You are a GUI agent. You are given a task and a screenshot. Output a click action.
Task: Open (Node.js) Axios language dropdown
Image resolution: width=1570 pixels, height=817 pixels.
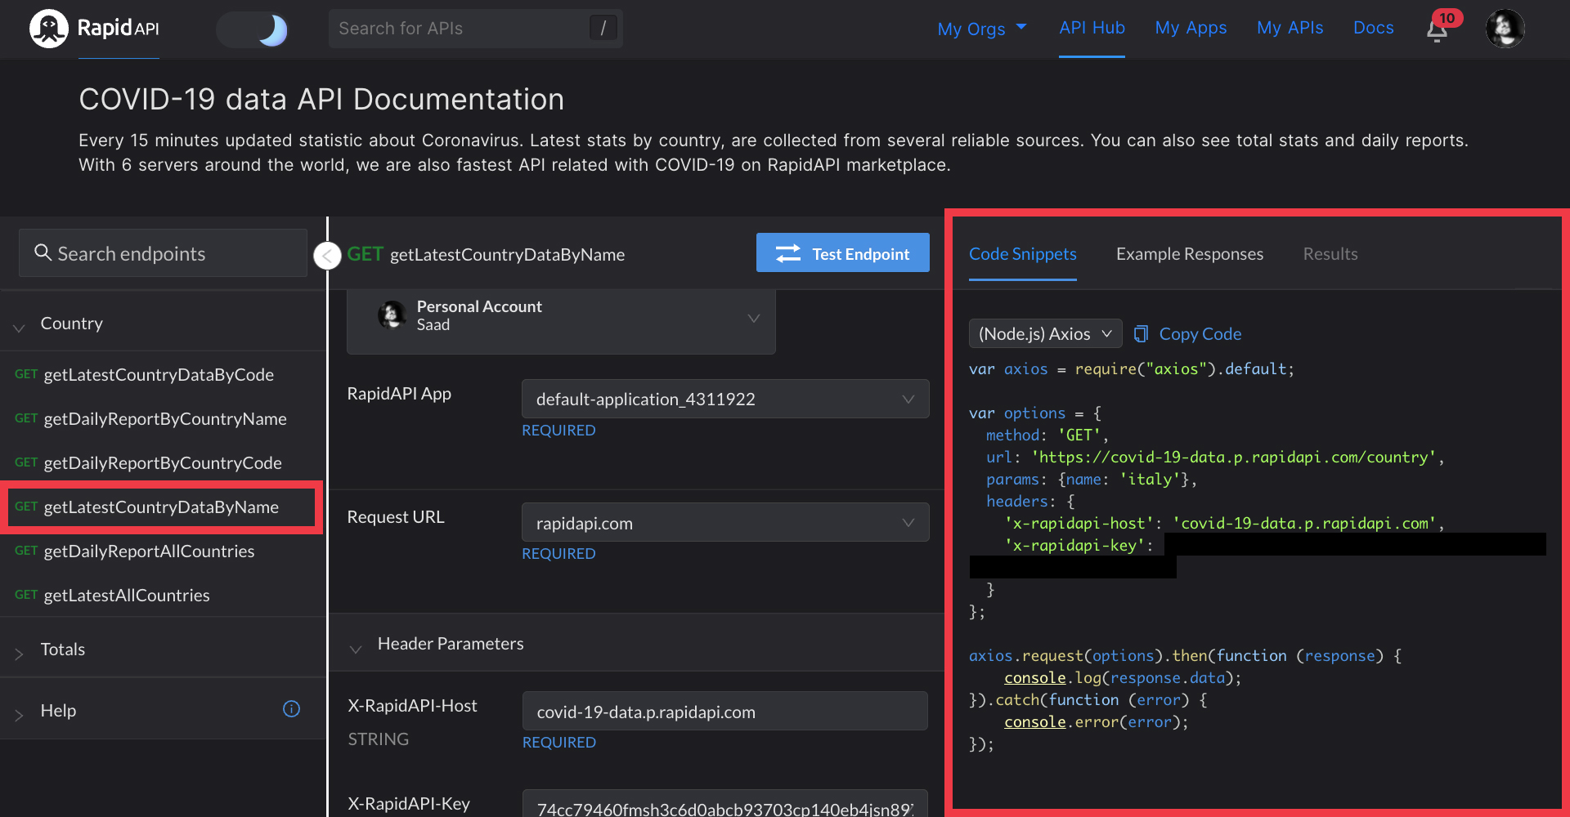point(1045,333)
